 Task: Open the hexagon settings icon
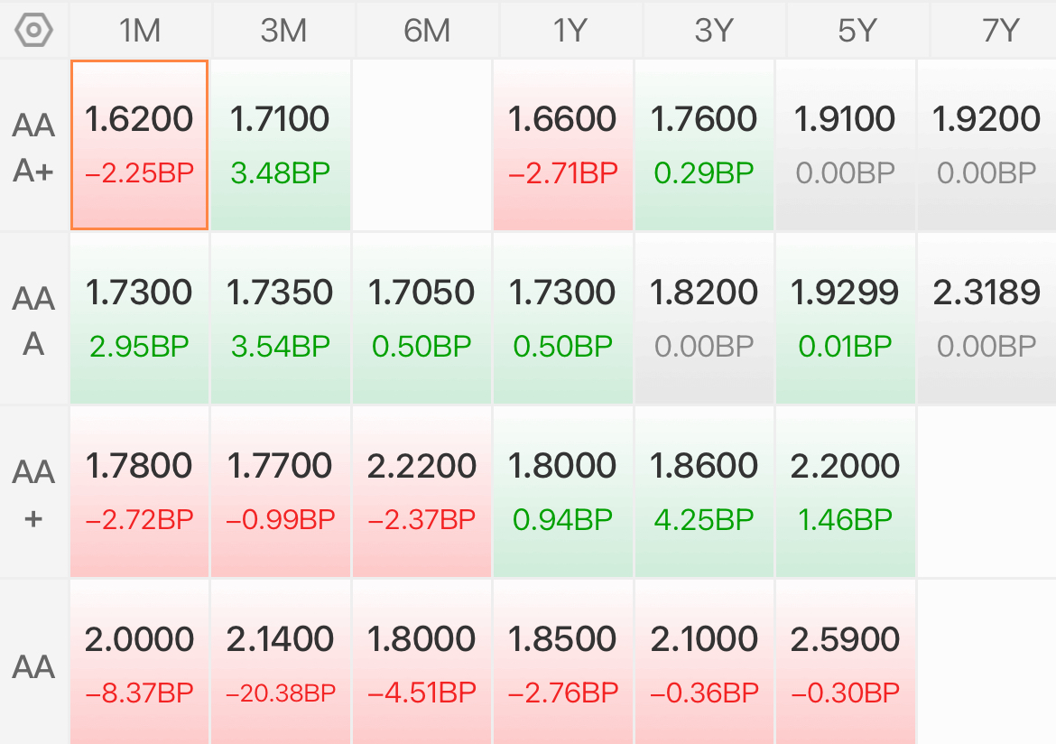pyautogui.click(x=33, y=31)
